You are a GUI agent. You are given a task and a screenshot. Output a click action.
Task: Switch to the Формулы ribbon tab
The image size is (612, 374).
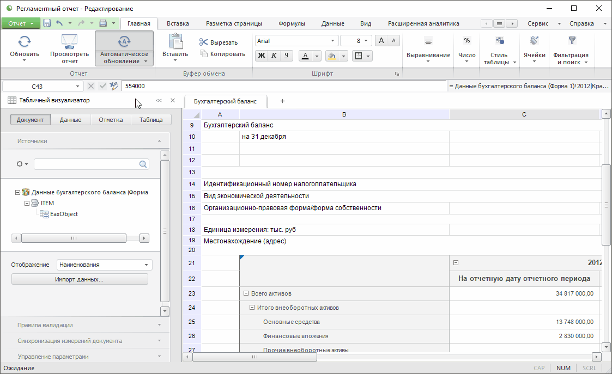(292, 23)
